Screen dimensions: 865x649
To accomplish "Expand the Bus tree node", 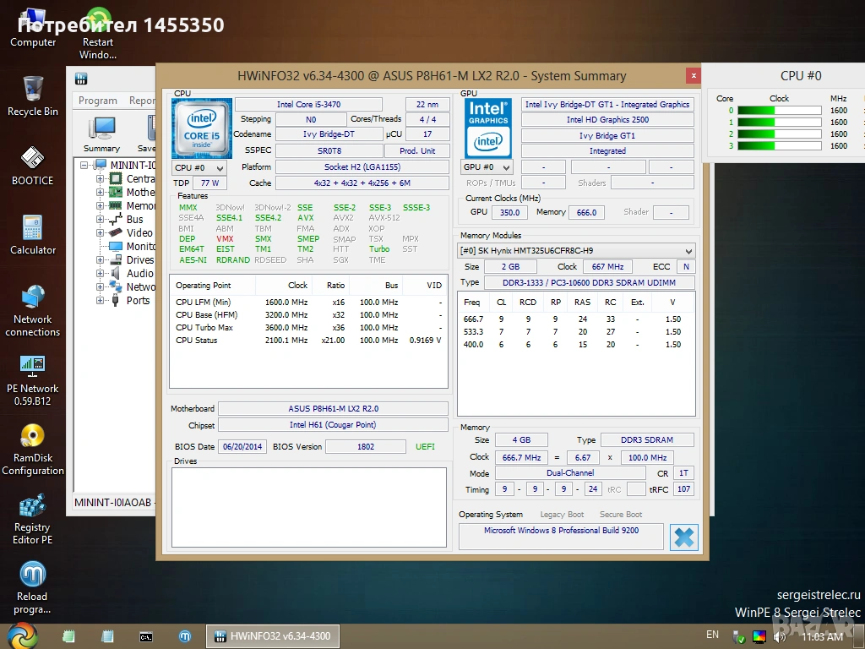I will coord(101,220).
